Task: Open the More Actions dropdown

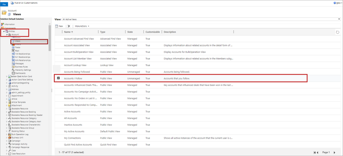Action: pyautogui.click(x=82, y=26)
